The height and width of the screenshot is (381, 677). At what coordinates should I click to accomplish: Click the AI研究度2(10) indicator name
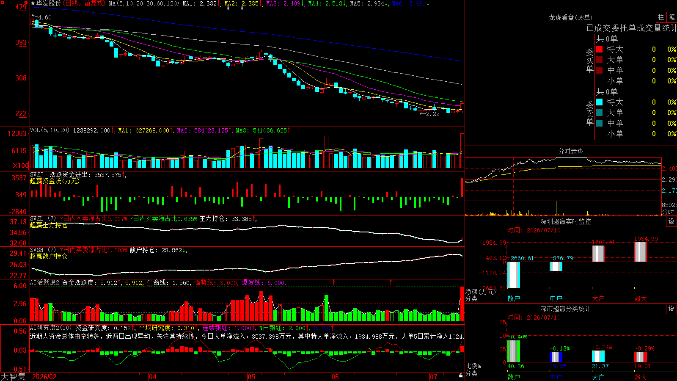pos(51,328)
